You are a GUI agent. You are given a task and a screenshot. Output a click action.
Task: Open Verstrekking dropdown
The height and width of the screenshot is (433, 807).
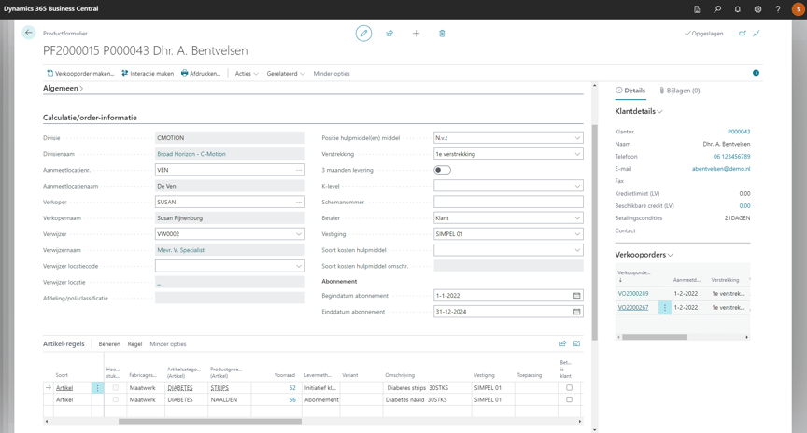click(577, 154)
